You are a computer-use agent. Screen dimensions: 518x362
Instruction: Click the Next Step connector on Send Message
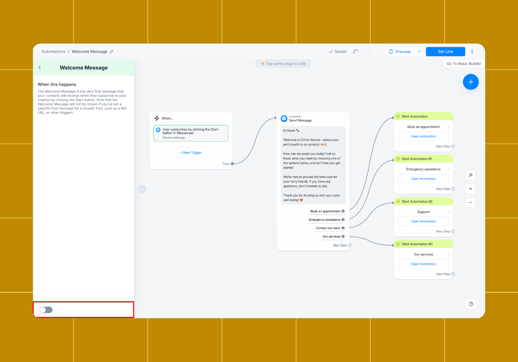point(350,245)
